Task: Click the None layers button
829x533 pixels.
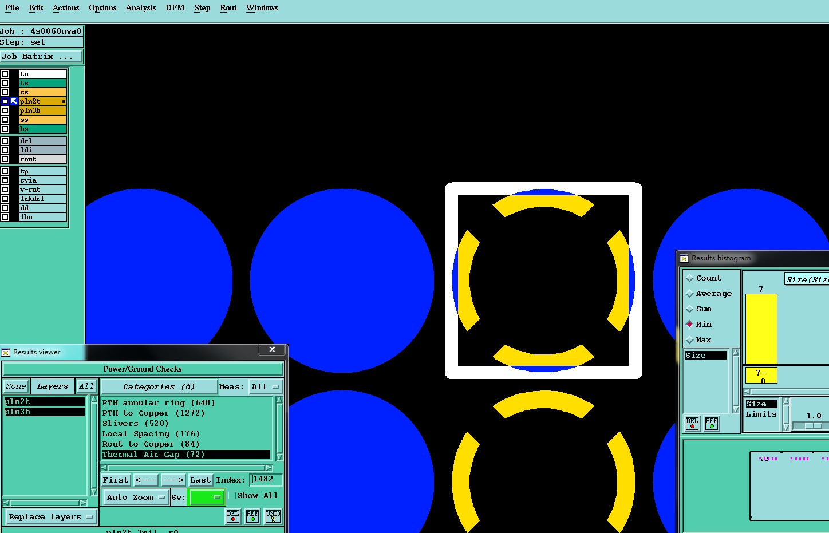Action: (16, 386)
